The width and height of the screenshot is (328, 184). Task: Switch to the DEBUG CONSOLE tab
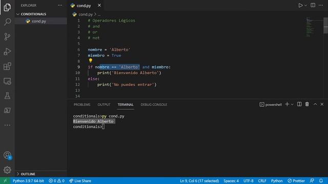tap(154, 104)
